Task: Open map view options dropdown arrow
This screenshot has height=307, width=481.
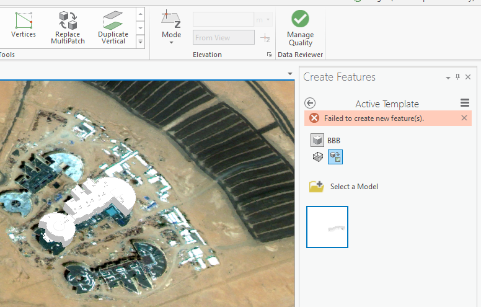Action: point(290,74)
